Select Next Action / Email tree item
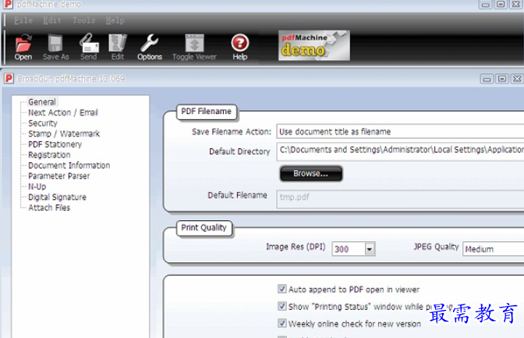524x338 pixels. [x=63, y=112]
